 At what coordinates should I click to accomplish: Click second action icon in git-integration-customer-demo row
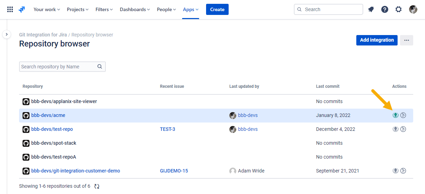(403, 171)
